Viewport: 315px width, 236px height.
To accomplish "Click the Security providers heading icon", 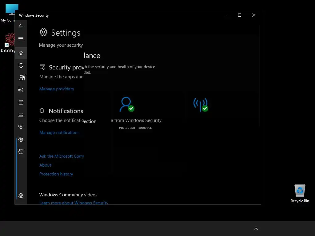I will [x=42, y=67].
